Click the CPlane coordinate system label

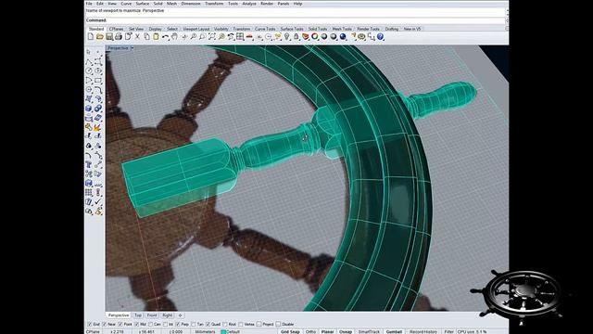93,332
